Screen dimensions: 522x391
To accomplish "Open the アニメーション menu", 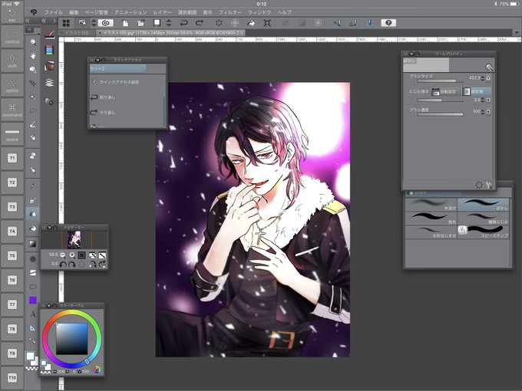I will pyautogui.click(x=130, y=12).
